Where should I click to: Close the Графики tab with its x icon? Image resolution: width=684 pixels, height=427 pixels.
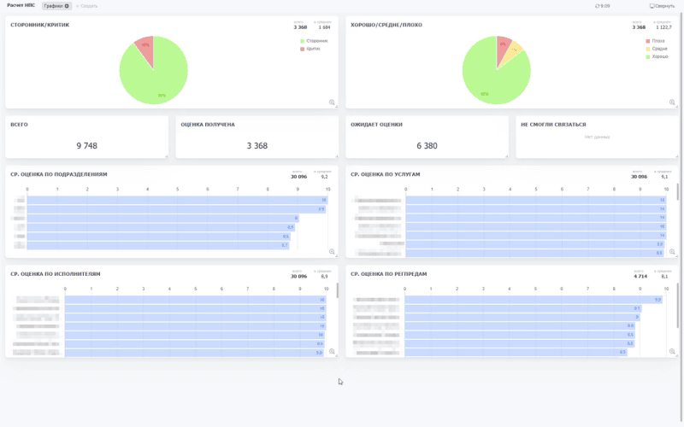click(x=68, y=6)
